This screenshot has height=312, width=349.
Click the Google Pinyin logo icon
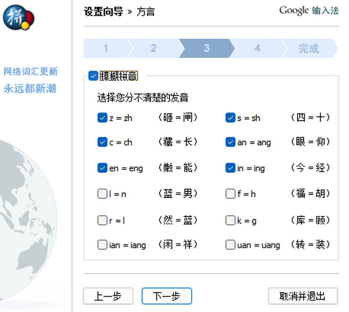click(x=19, y=17)
